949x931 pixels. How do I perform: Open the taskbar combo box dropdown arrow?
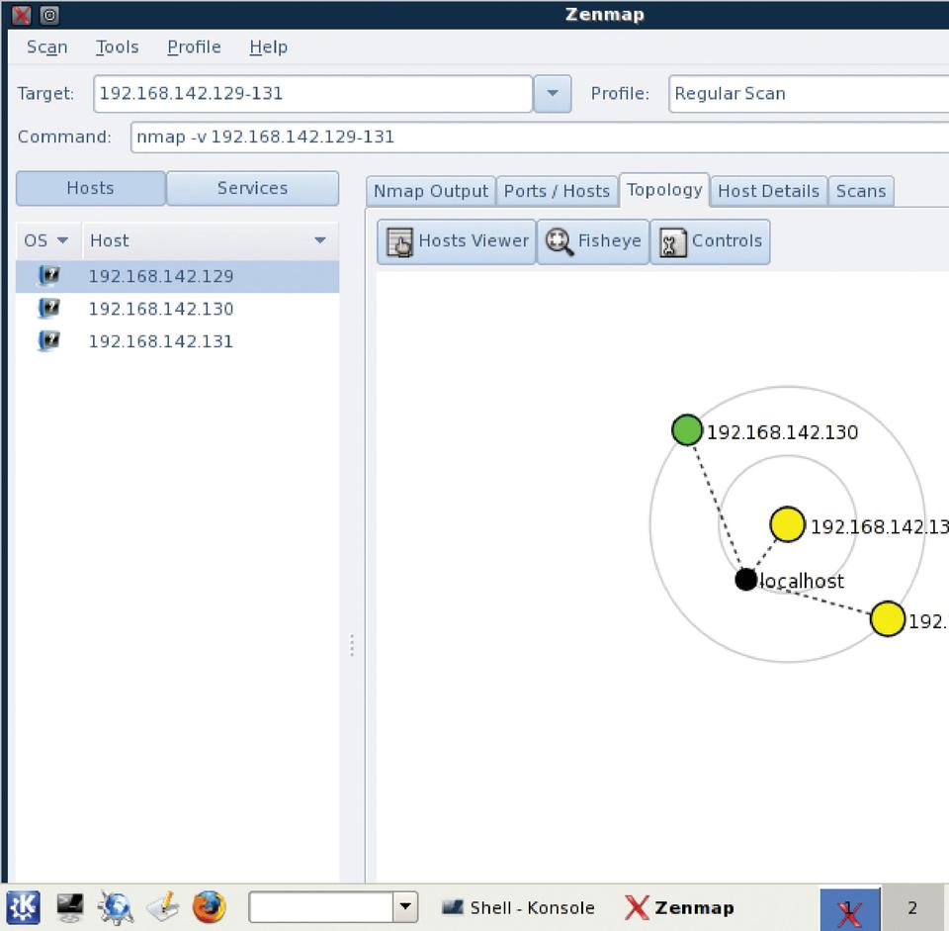click(405, 906)
